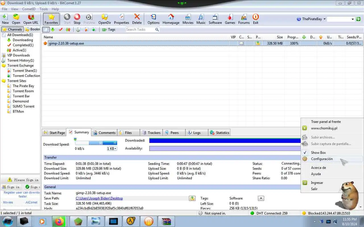Open the CometID menu
The image size is (364, 227).
coord(29,9)
